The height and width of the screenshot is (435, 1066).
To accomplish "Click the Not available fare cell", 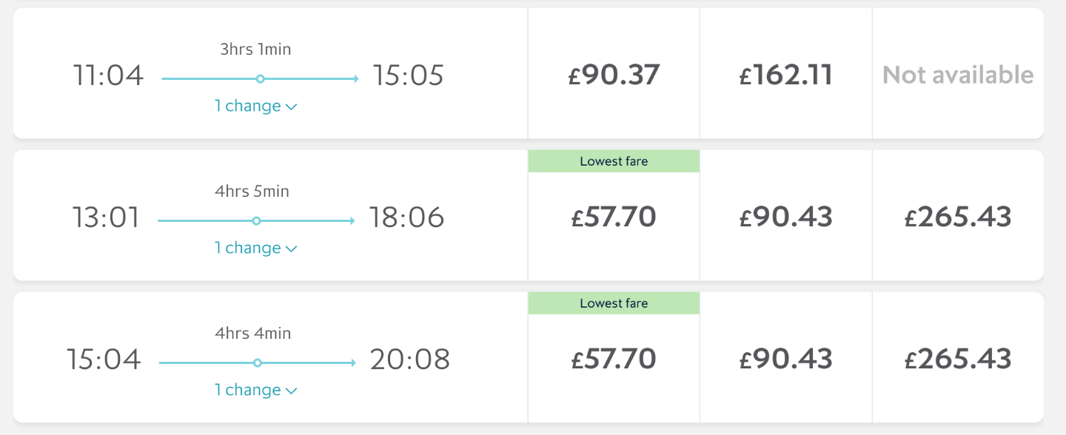I will tap(958, 75).
